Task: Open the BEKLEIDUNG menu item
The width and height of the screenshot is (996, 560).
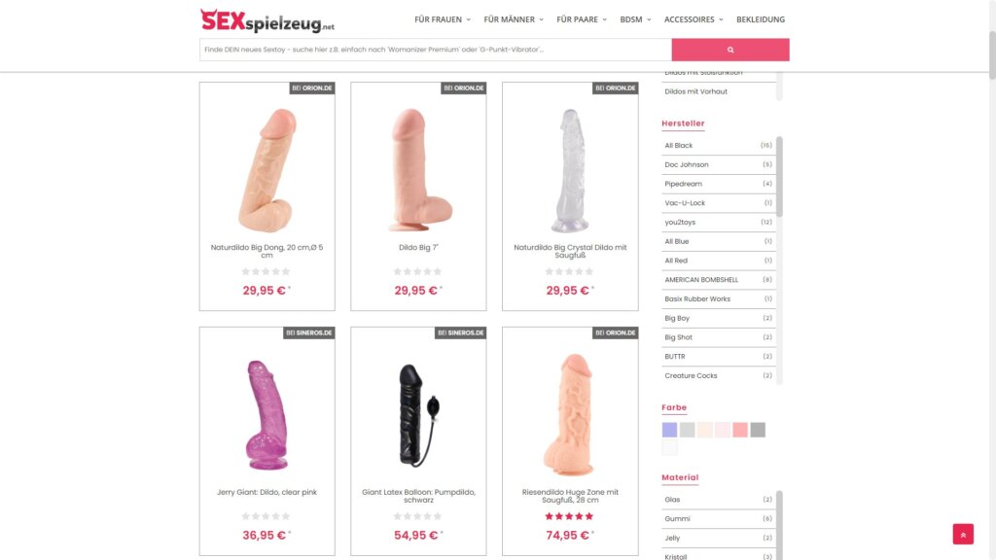Action: coord(761,19)
